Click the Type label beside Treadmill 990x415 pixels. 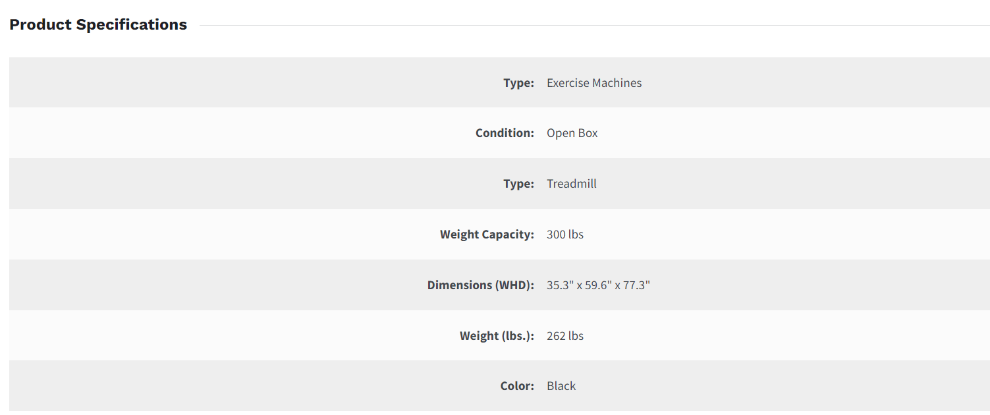coord(518,184)
